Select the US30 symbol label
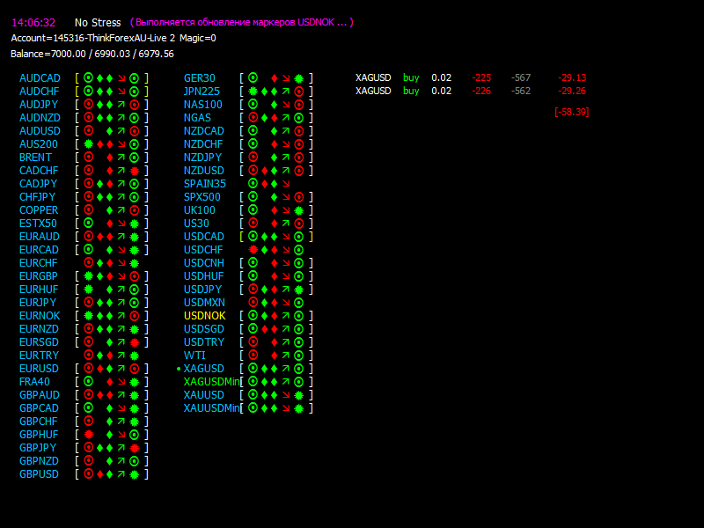This screenshot has width=704, height=528. (x=196, y=224)
